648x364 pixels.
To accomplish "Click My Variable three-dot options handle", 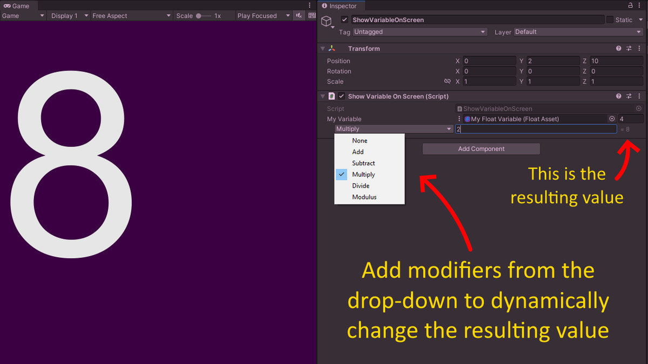I will click(460, 119).
